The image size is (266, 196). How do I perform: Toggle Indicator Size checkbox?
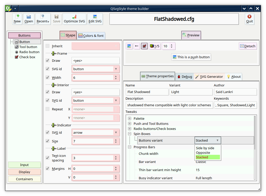[x=48, y=141]
